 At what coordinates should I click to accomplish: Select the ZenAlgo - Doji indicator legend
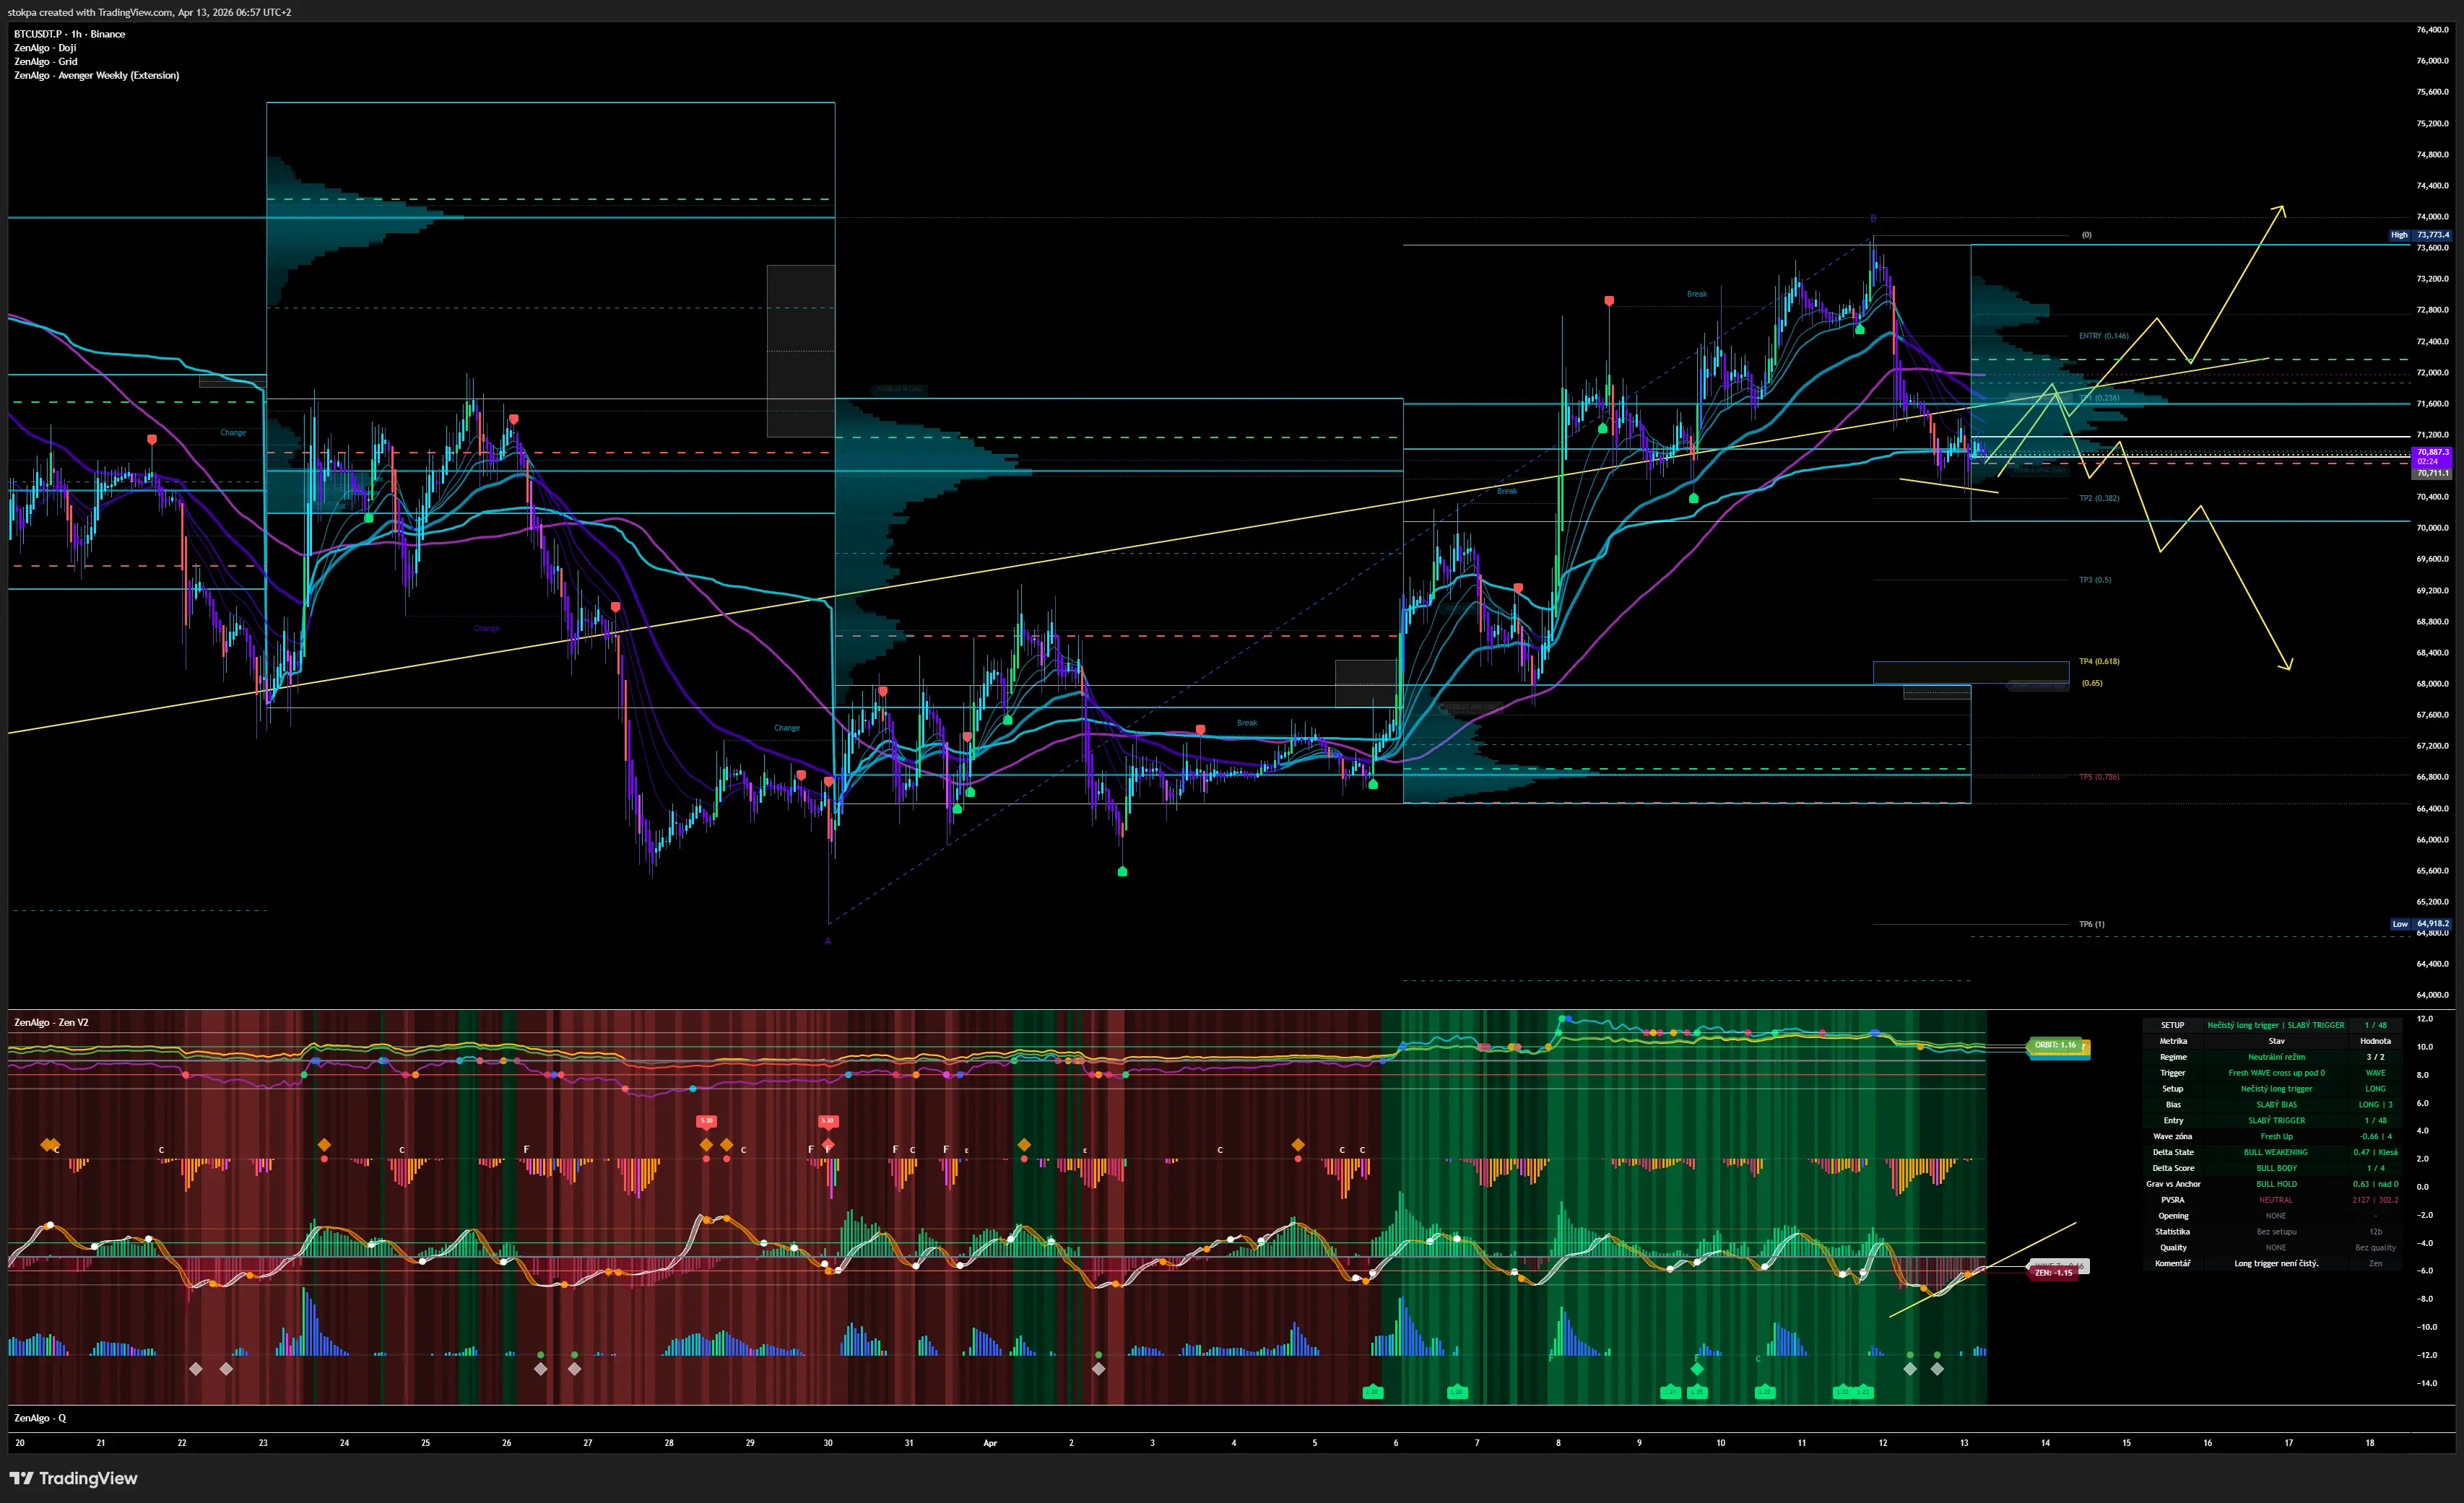[x=45, y=48]
